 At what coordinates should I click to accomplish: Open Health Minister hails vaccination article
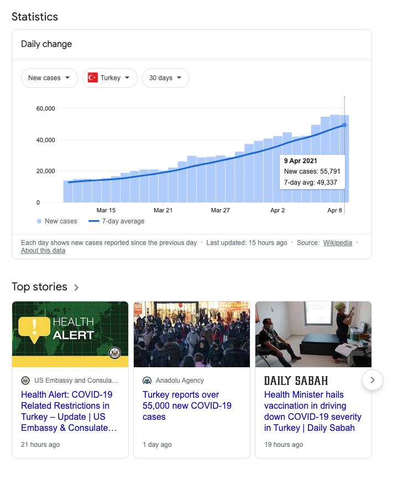312,411
